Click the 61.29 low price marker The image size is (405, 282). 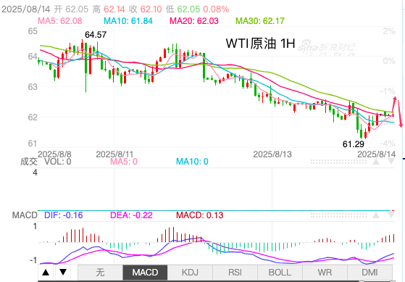click(x=354, y=144)
